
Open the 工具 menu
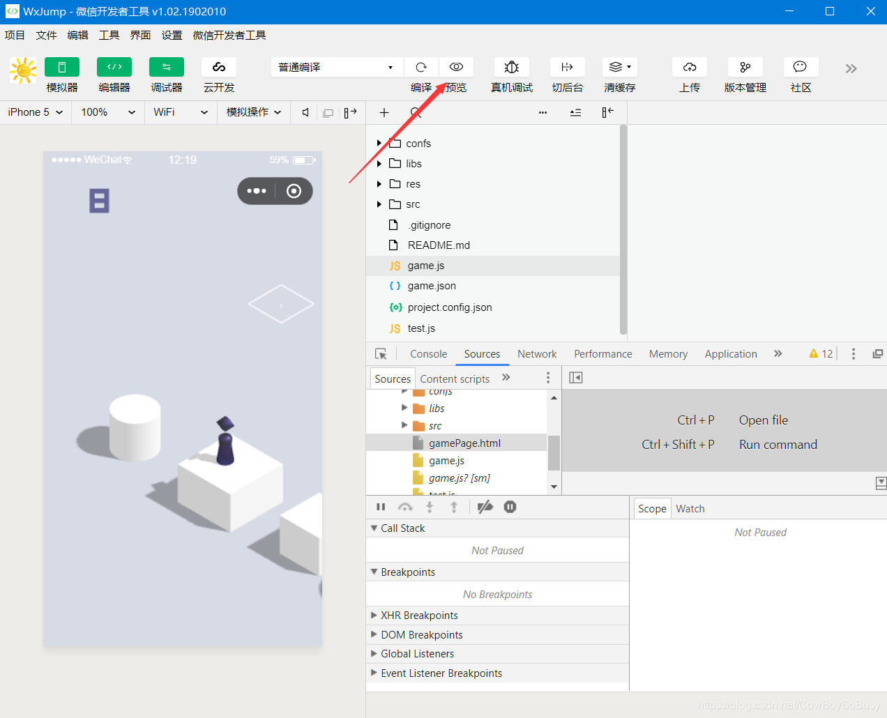pos(109,36)
